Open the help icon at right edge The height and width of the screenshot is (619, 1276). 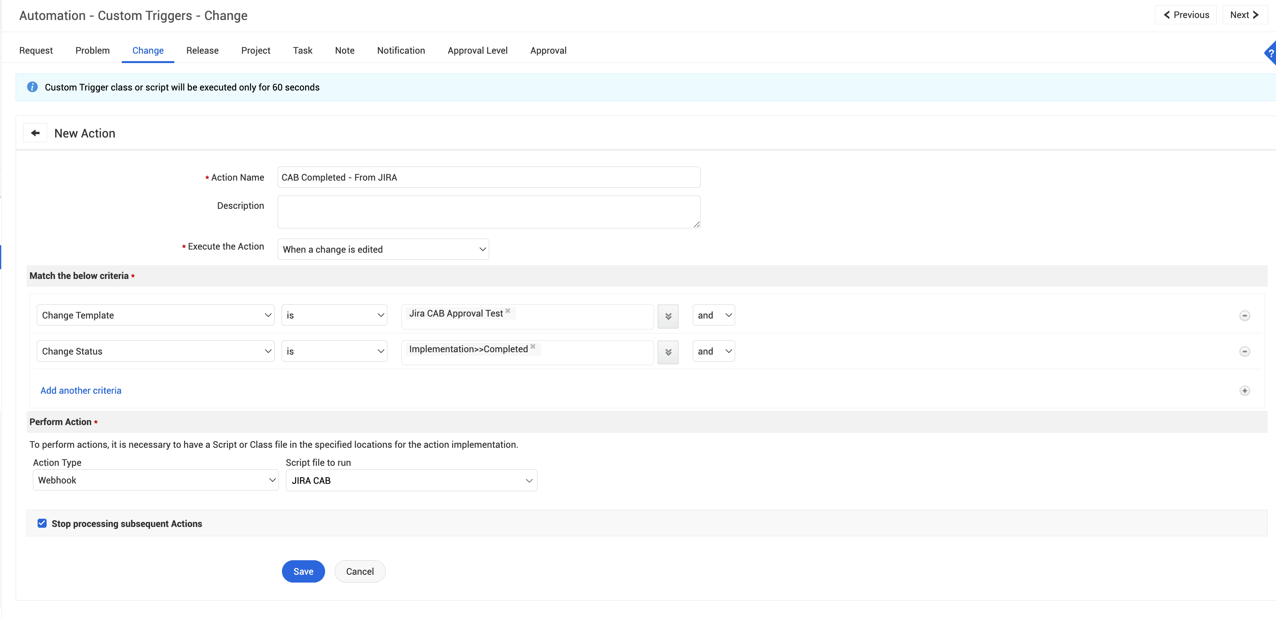pos(1271,53)
